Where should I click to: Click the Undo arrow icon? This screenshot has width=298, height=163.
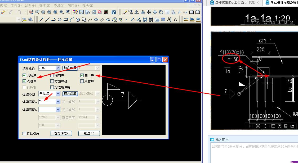tap(11, 12)
